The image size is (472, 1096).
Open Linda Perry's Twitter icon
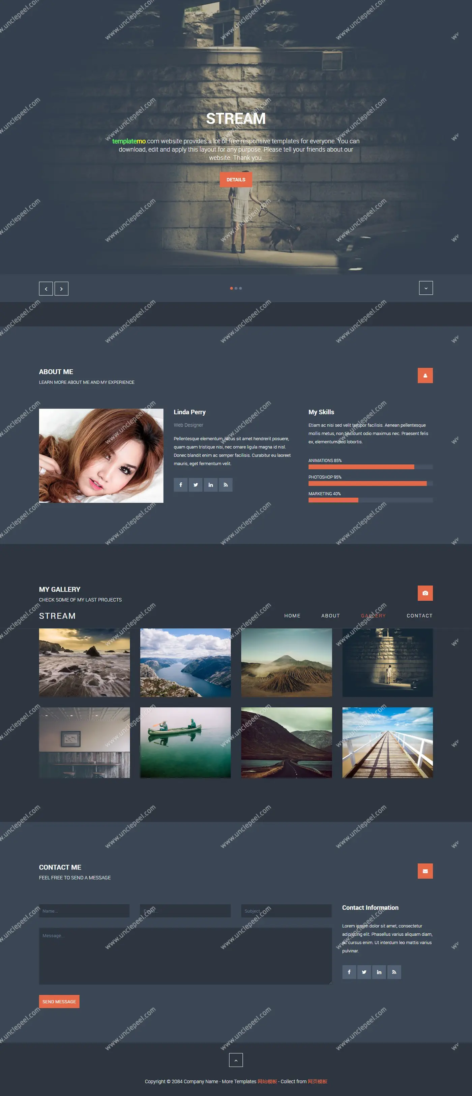click(196, 485)
